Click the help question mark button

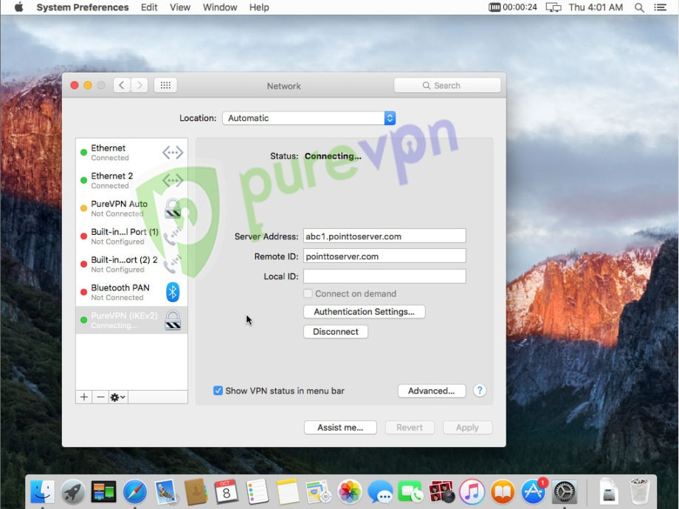(480, 391)
